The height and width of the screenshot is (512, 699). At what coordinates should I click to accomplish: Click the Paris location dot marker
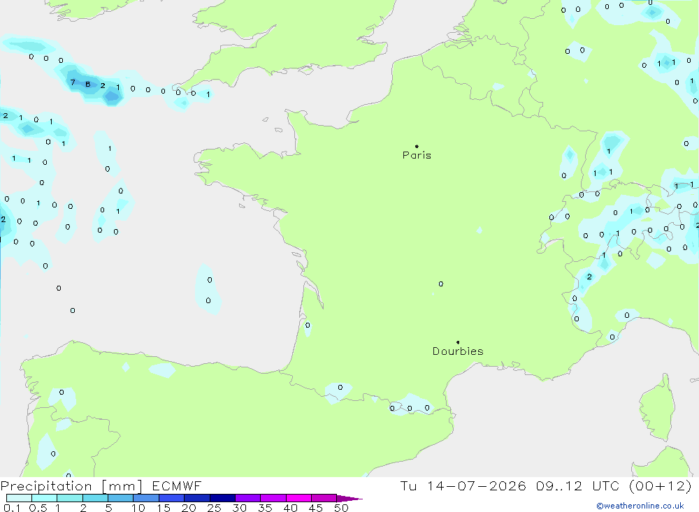[x=417, y=146]
